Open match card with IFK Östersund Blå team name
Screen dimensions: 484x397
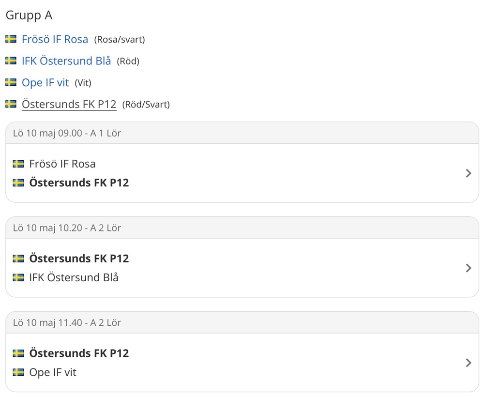pos(242,268)
